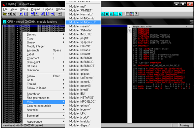This screenshot has width=195, height=129.
Task: Select Module 'NHNCom_1' in submenu
Action: (83, 22)
